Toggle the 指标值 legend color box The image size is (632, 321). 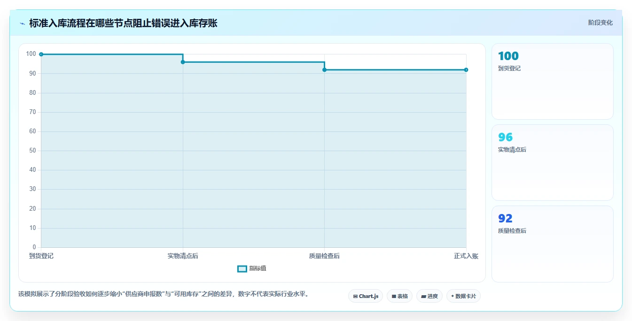[x=242, y=268]
